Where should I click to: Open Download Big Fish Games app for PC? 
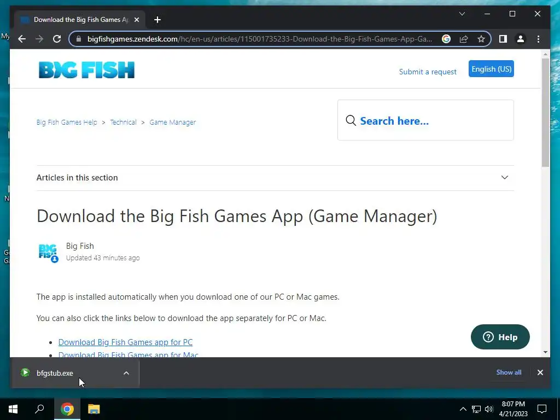[125, 342]
